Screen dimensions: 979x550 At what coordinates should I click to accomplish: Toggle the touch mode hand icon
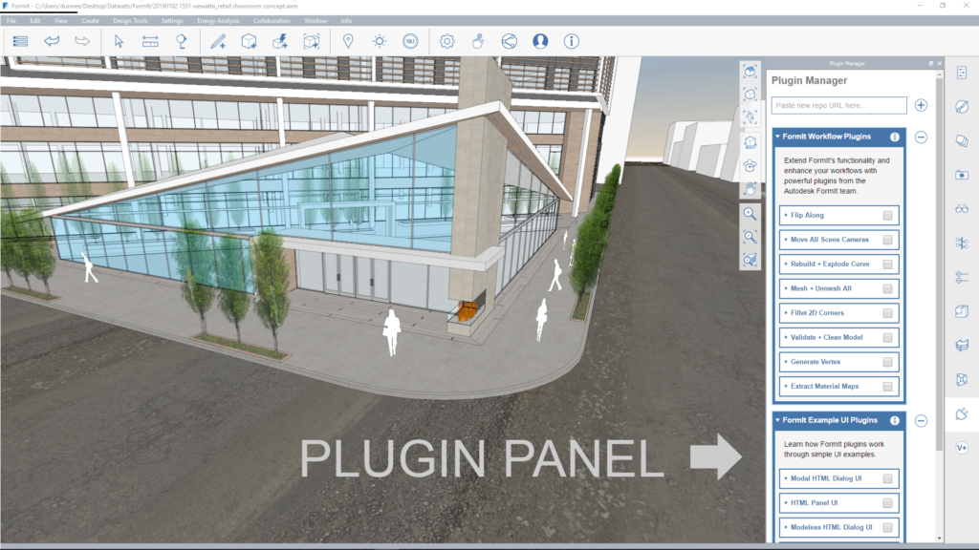pyautogui.click(x=478, y=41)
